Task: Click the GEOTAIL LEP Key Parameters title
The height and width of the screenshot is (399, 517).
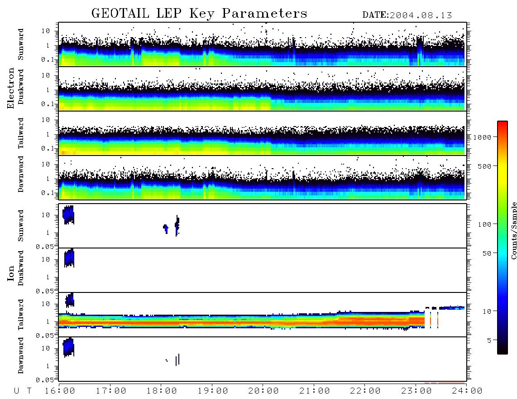Action: tap(199, 14)
